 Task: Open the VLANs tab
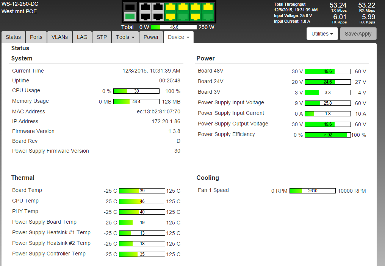pos(59,37)
